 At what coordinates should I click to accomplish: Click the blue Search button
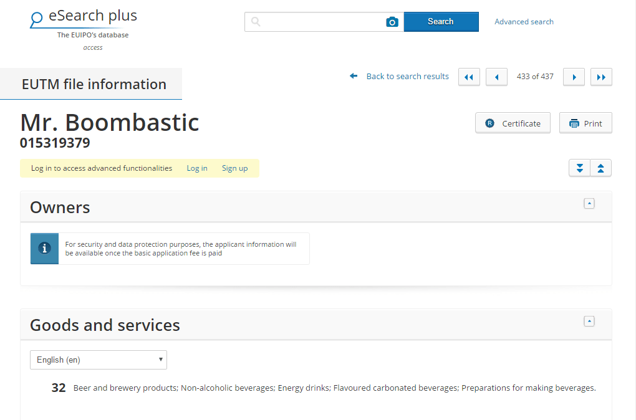pos(441,22)
